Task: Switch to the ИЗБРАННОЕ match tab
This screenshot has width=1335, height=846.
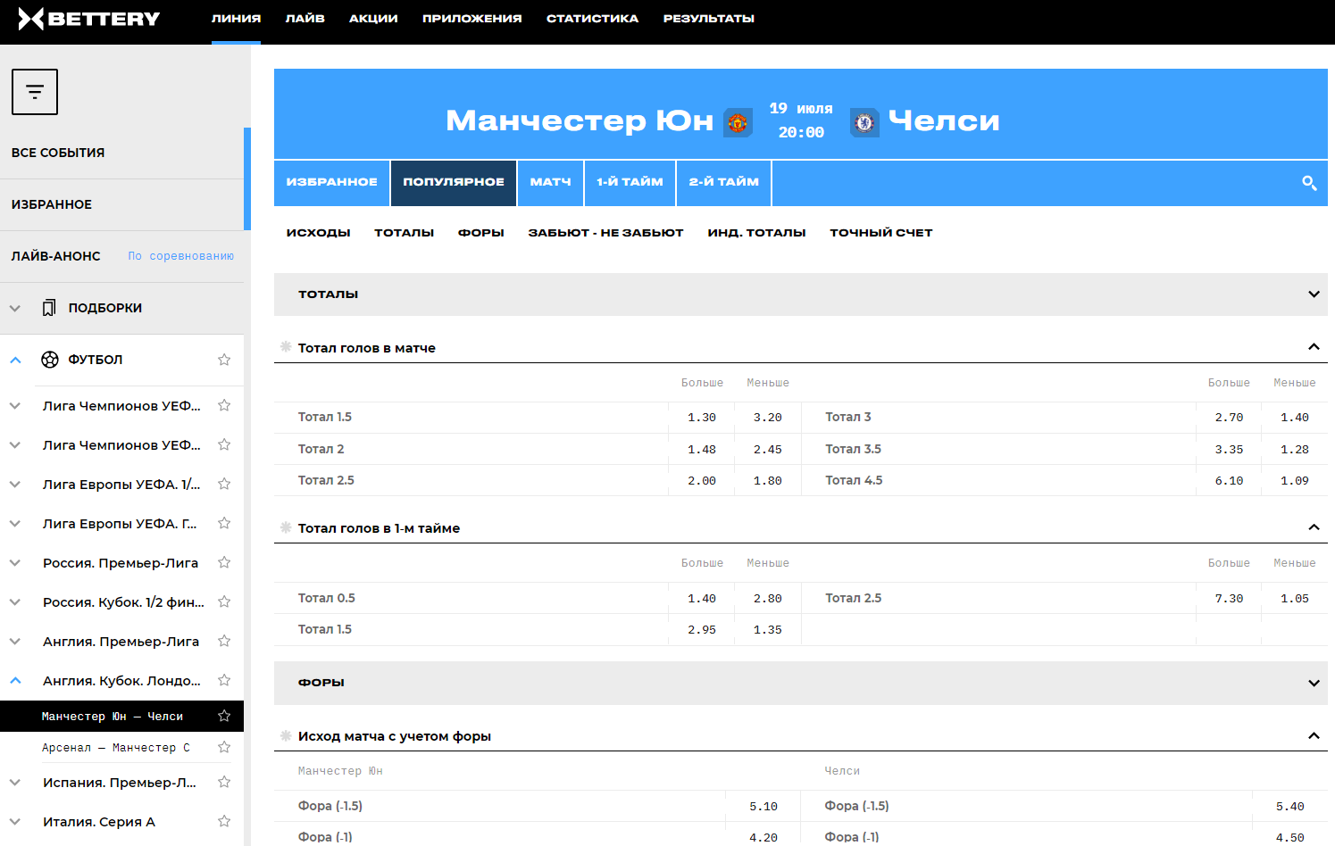Action: 331,182
